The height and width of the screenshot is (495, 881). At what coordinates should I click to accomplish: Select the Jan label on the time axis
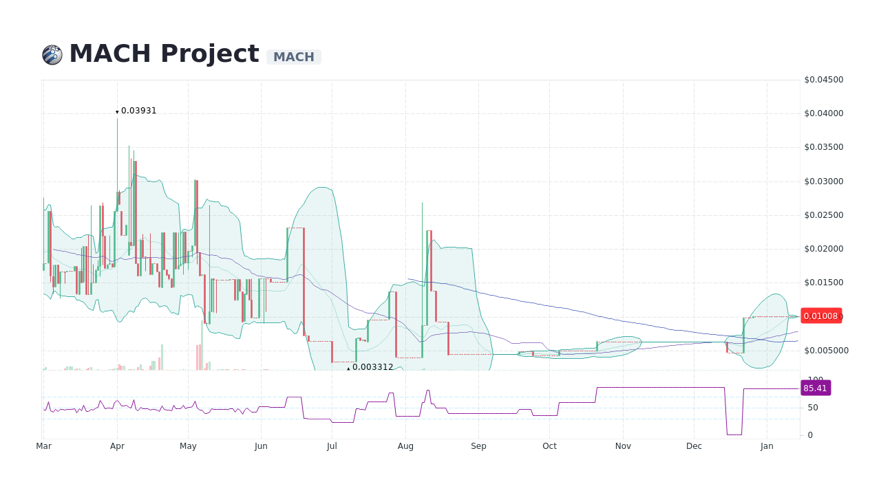(x=767, y=445)
